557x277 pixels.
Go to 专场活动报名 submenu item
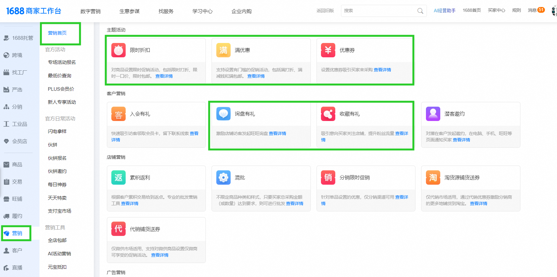click(62, 62)
